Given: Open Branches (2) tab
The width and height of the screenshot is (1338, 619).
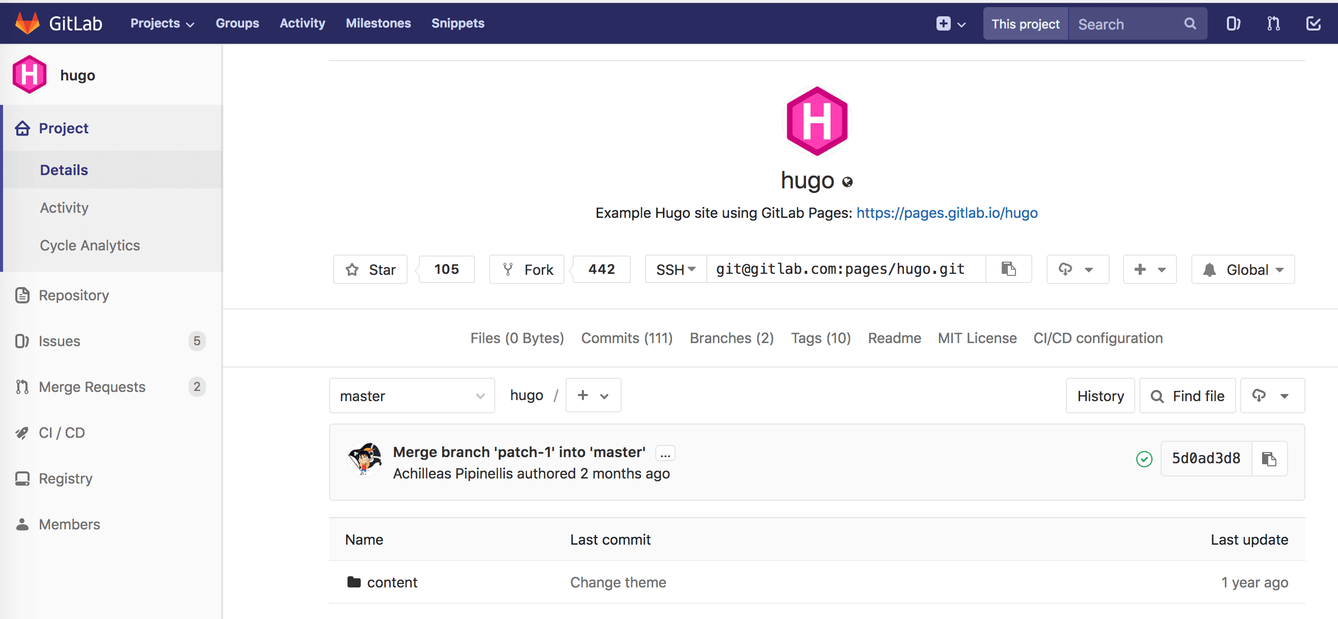Looking at the screenshot, I should [731, 339].
